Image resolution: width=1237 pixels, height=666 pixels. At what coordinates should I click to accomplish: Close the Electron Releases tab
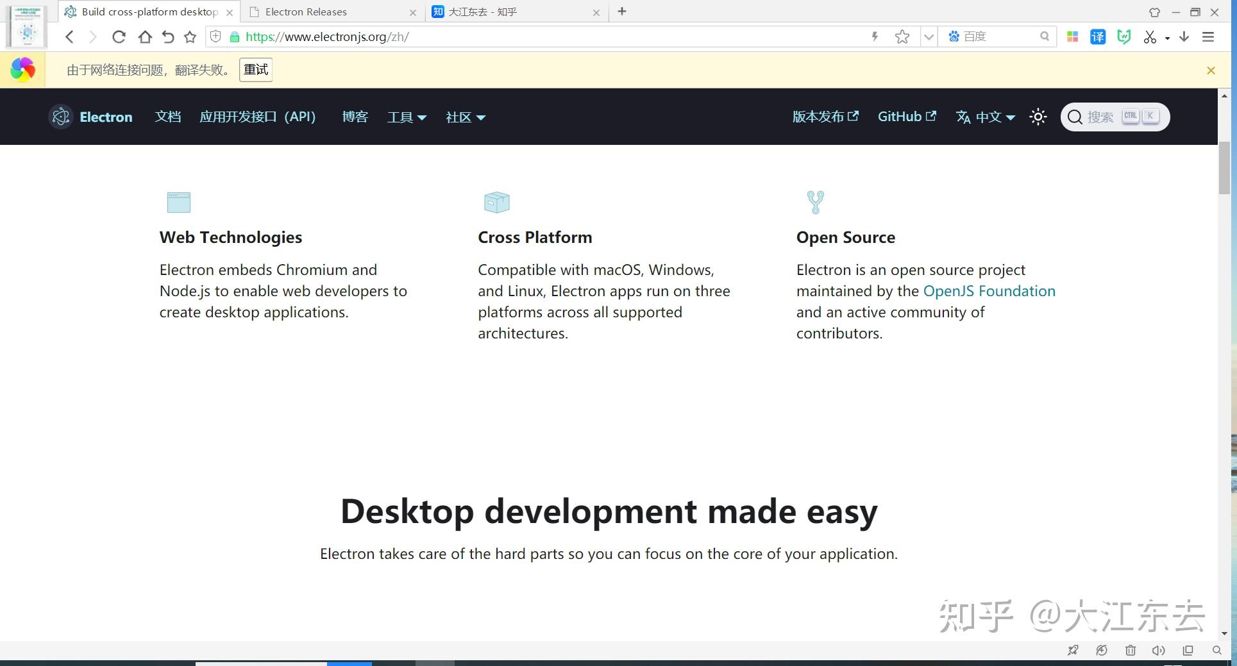pos(412,12)
